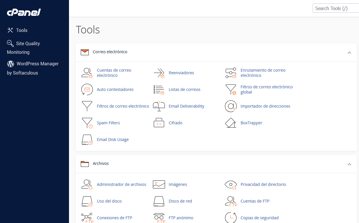
Task: Collapse the Correo electrónico section
Action: [349, 52]
